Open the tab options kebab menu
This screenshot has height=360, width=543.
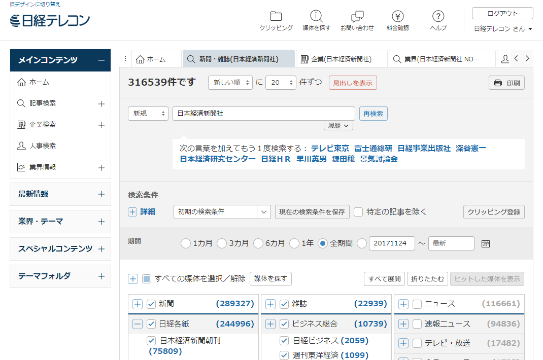[x=125, y=58]
